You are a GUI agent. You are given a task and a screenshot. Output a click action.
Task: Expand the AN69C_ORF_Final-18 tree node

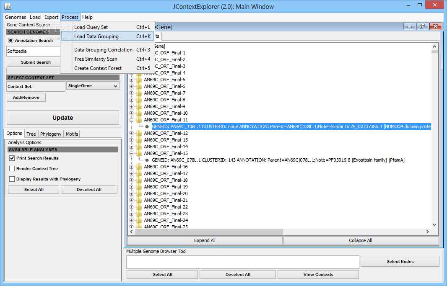pos(131,180)
